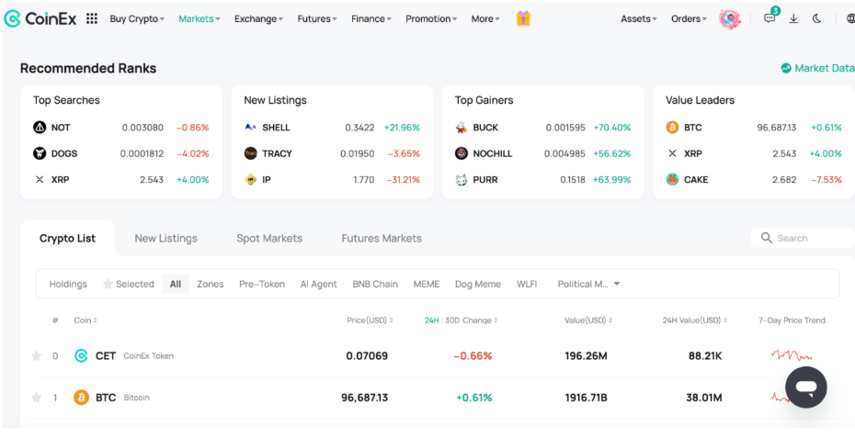Open the Futures menu dropdown
The height and width of the screenshot is (438, 855).
317,18
